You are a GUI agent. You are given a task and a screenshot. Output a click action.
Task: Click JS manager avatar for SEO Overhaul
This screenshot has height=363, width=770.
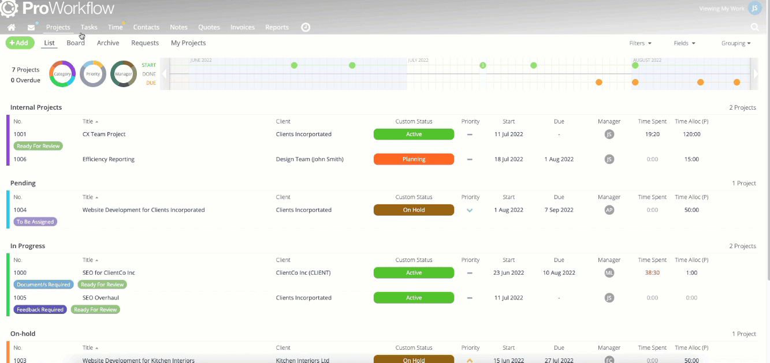click(609, 298)
